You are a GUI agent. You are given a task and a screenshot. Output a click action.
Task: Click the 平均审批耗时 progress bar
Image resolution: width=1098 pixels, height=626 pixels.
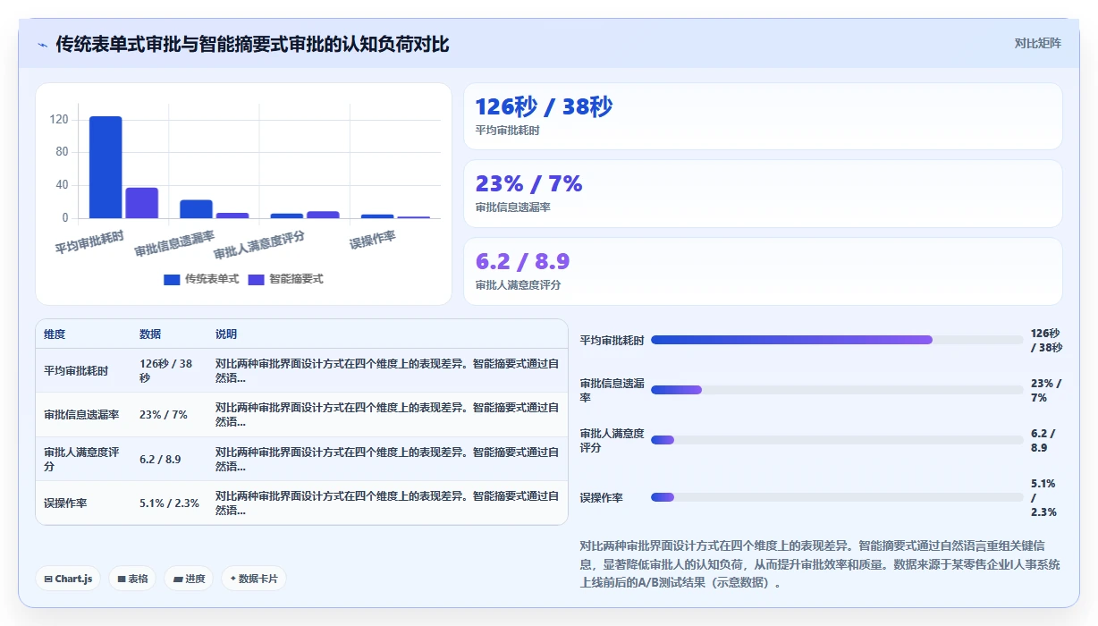click(x=837, y=340)
